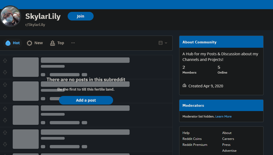This screenshot has width=273, height=155.
Task: Click the 5 Online count
Action: (x=222, y=70)
